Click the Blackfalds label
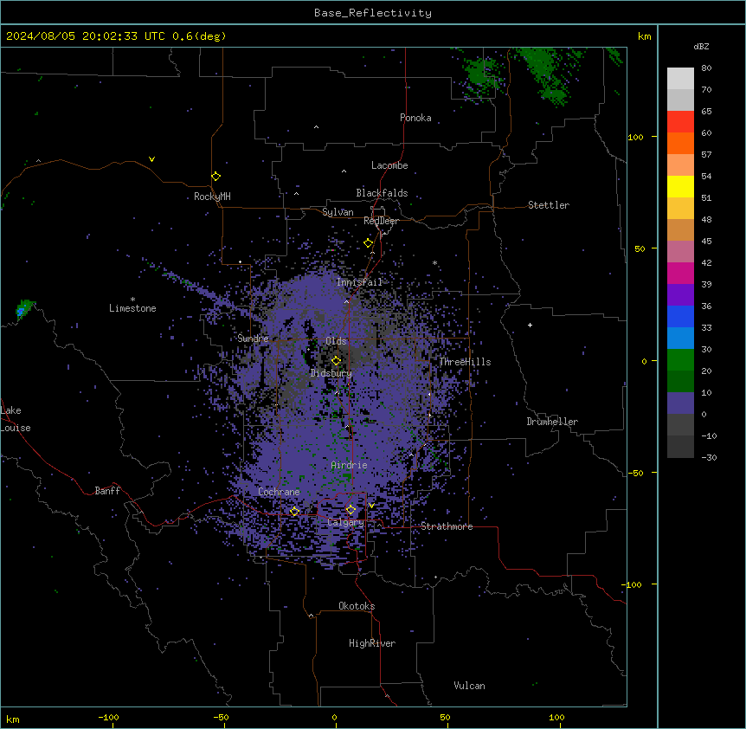The image size is (746, 729). (x=382, y=193)
